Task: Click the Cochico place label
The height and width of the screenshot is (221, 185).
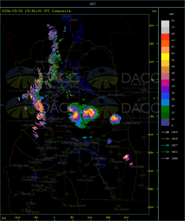Action: pyautogui.click(x=109, y=188)
